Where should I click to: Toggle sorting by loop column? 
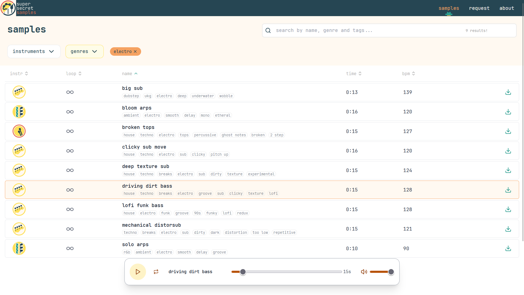click(x=74, y=74)
